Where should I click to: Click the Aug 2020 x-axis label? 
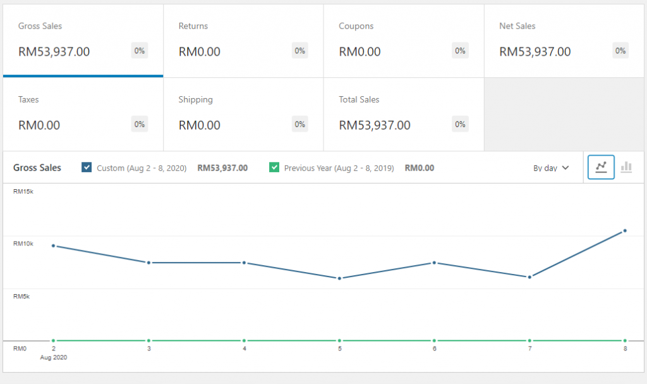(x=54, y=357)
